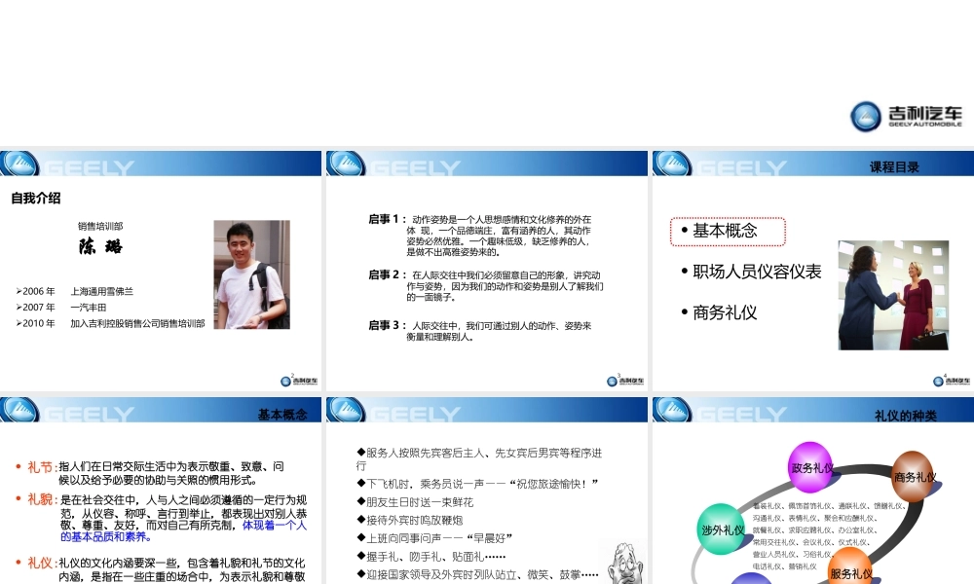Click the purple 政务礼仪 sphere
Screen dimensions: 974x584
coord(810,467)
